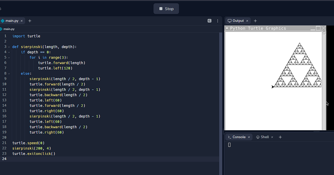Screen dimensions: 334x175
Task: Add a new pane using the plus icon beside Shell
Action: 280,137
